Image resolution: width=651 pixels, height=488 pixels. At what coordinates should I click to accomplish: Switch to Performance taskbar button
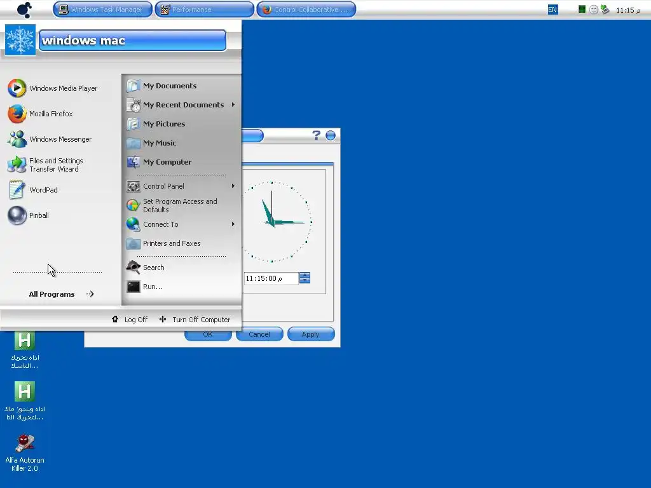(204, 10)
